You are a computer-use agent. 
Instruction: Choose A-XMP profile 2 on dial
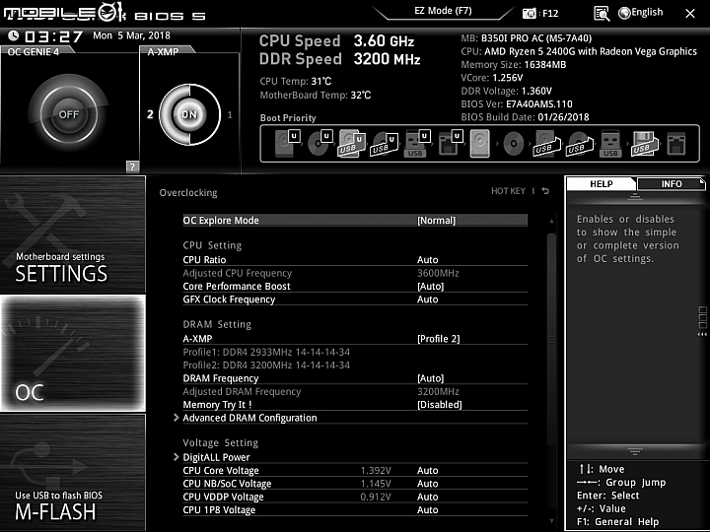pos(150,114)
